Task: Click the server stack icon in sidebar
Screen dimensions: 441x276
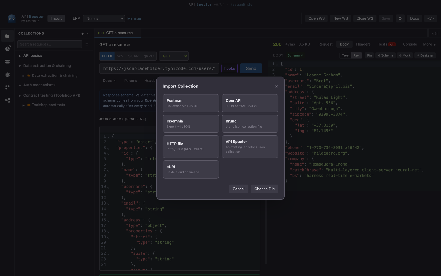Action: tap(7, 62)
